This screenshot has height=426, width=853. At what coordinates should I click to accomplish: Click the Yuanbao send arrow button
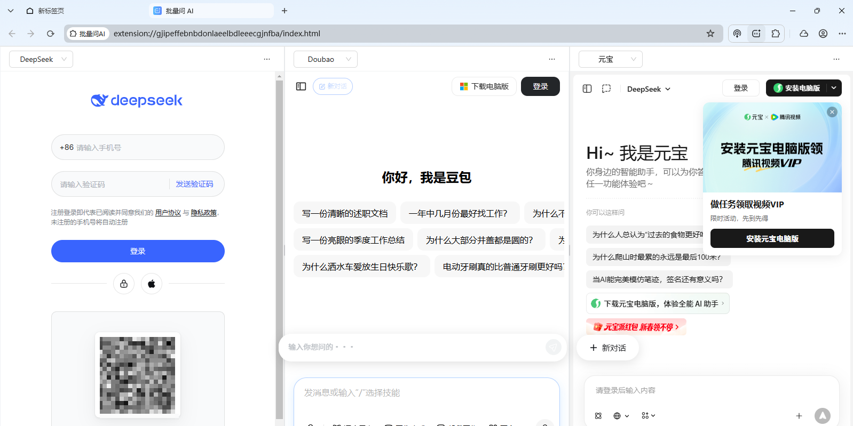pos(822,416)
